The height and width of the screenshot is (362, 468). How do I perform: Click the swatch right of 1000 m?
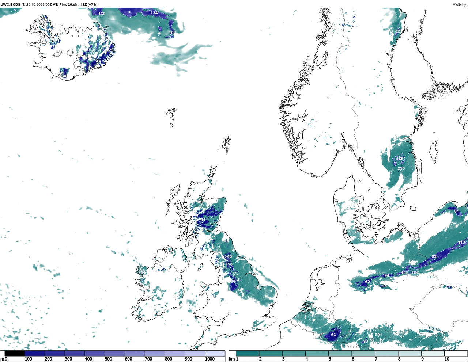coord(215,353)
